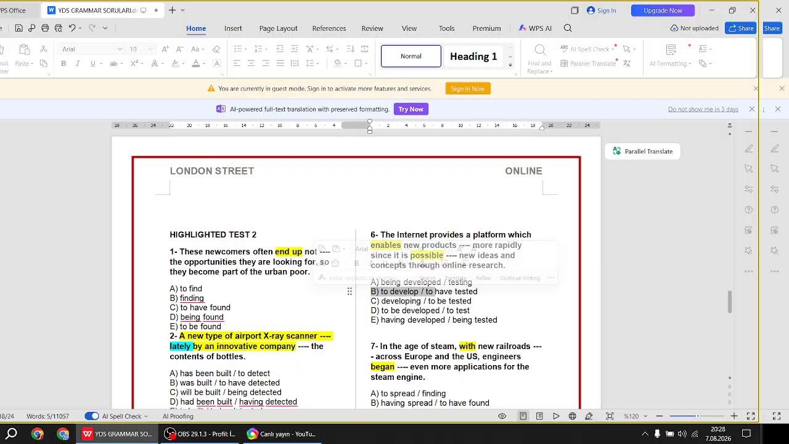Open the References tab
Image resolution: width=789 pixels, height=444 pixels.
(x=329, y=28)
